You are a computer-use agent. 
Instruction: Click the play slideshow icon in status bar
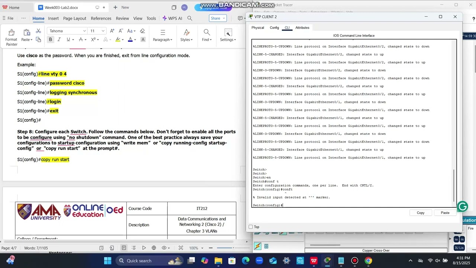(144, 248)
